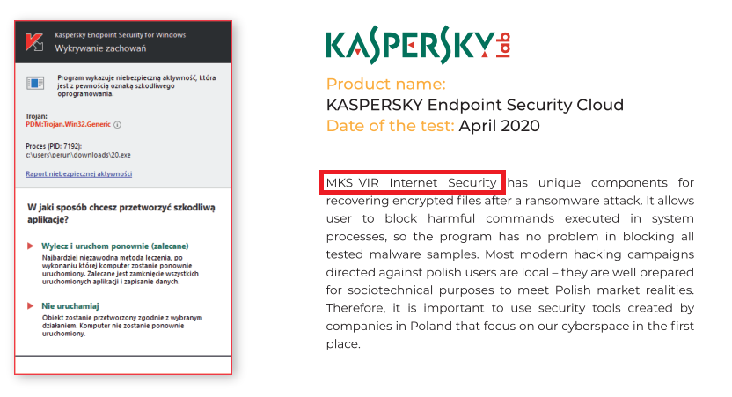Click 'KASPERSKY Endpoint Security Cloud' product text

474,105
